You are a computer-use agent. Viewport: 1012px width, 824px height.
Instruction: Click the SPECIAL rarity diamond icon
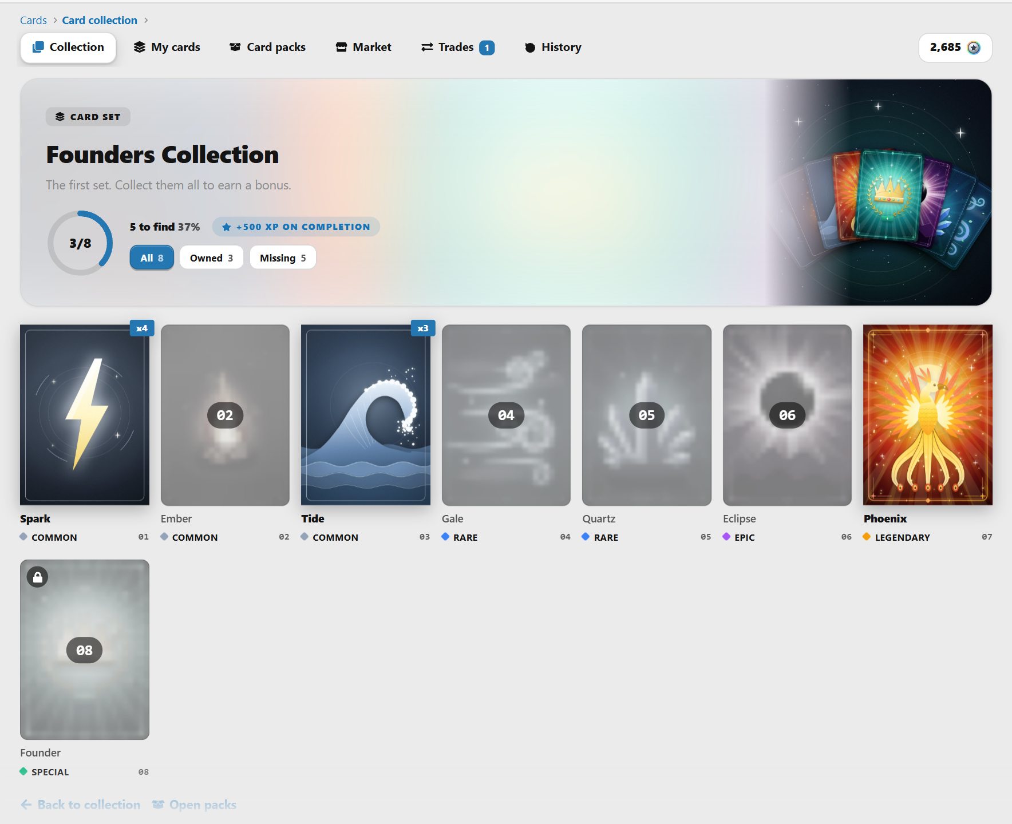tap(23, 771)
